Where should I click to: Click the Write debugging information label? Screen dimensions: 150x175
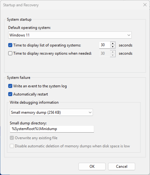pyautogui.click(x=34, y=102)
